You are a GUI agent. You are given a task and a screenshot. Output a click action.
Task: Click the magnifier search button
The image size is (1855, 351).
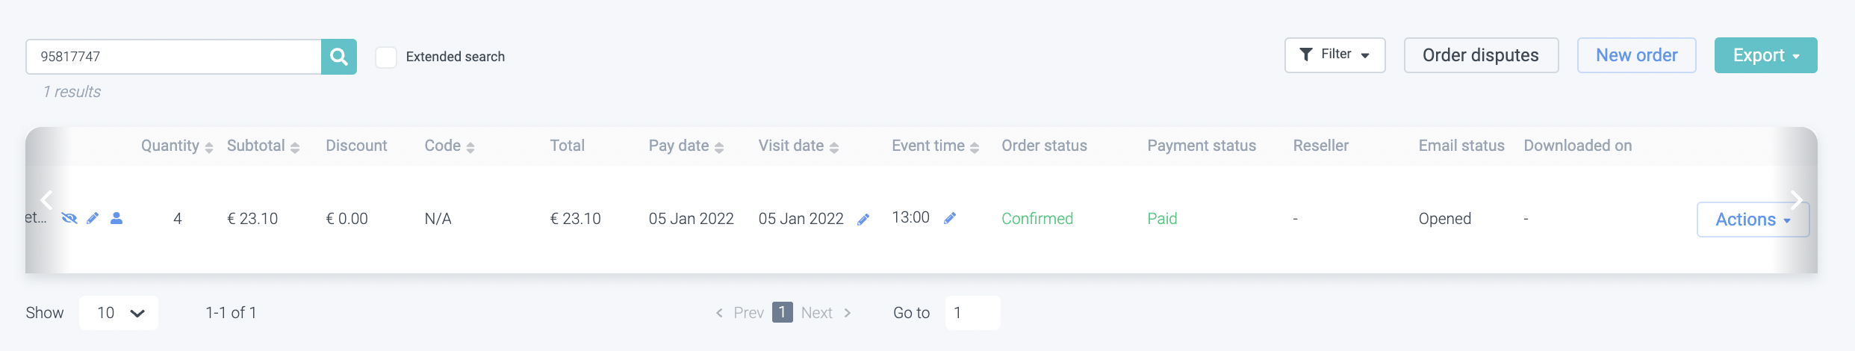click(338, 57)
